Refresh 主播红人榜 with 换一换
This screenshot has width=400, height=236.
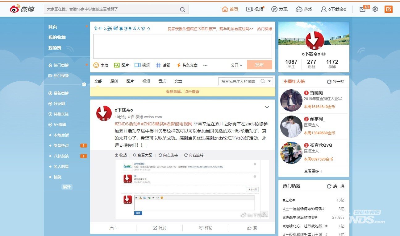336,82
